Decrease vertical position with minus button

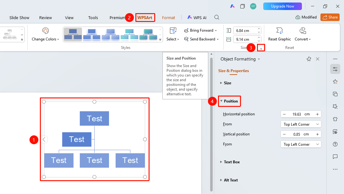pos(284,134)
